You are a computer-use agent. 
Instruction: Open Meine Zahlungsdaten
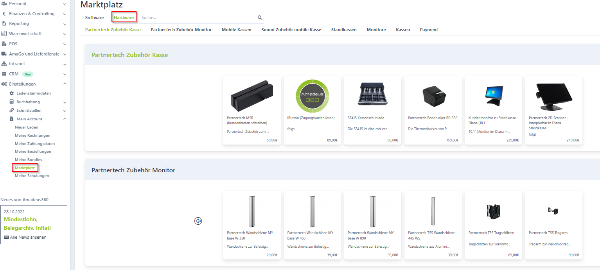(35, 144)
